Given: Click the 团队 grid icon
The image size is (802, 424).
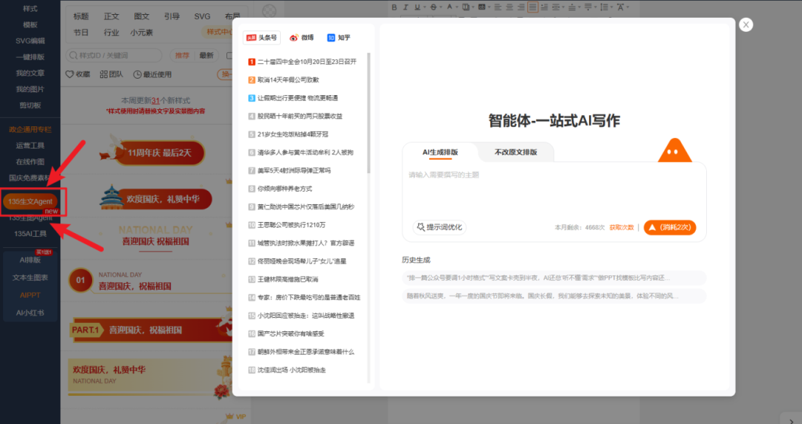Looking at the screenshot, I should click(102, 74).
